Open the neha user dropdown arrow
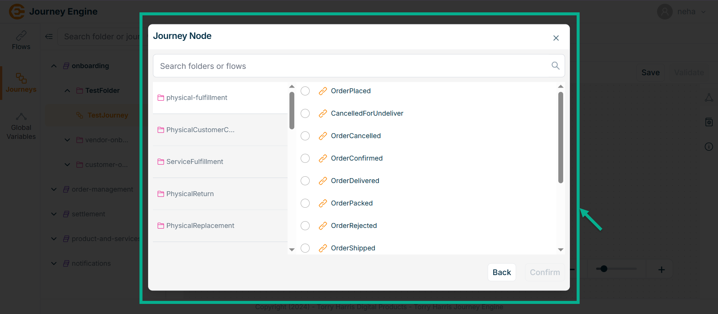This screenshot has height=314, width=718. coord(703,12)
